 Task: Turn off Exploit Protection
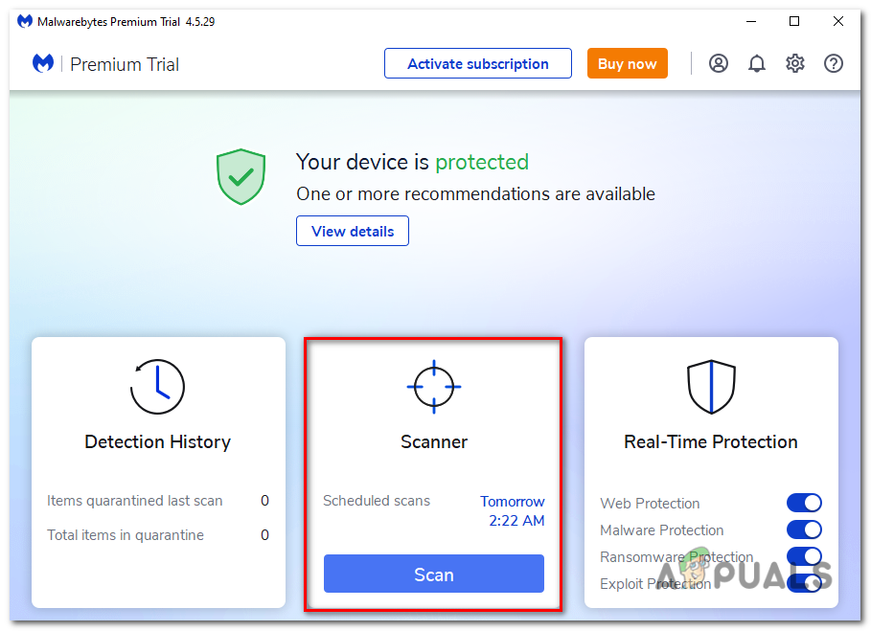tap(804, 582)
